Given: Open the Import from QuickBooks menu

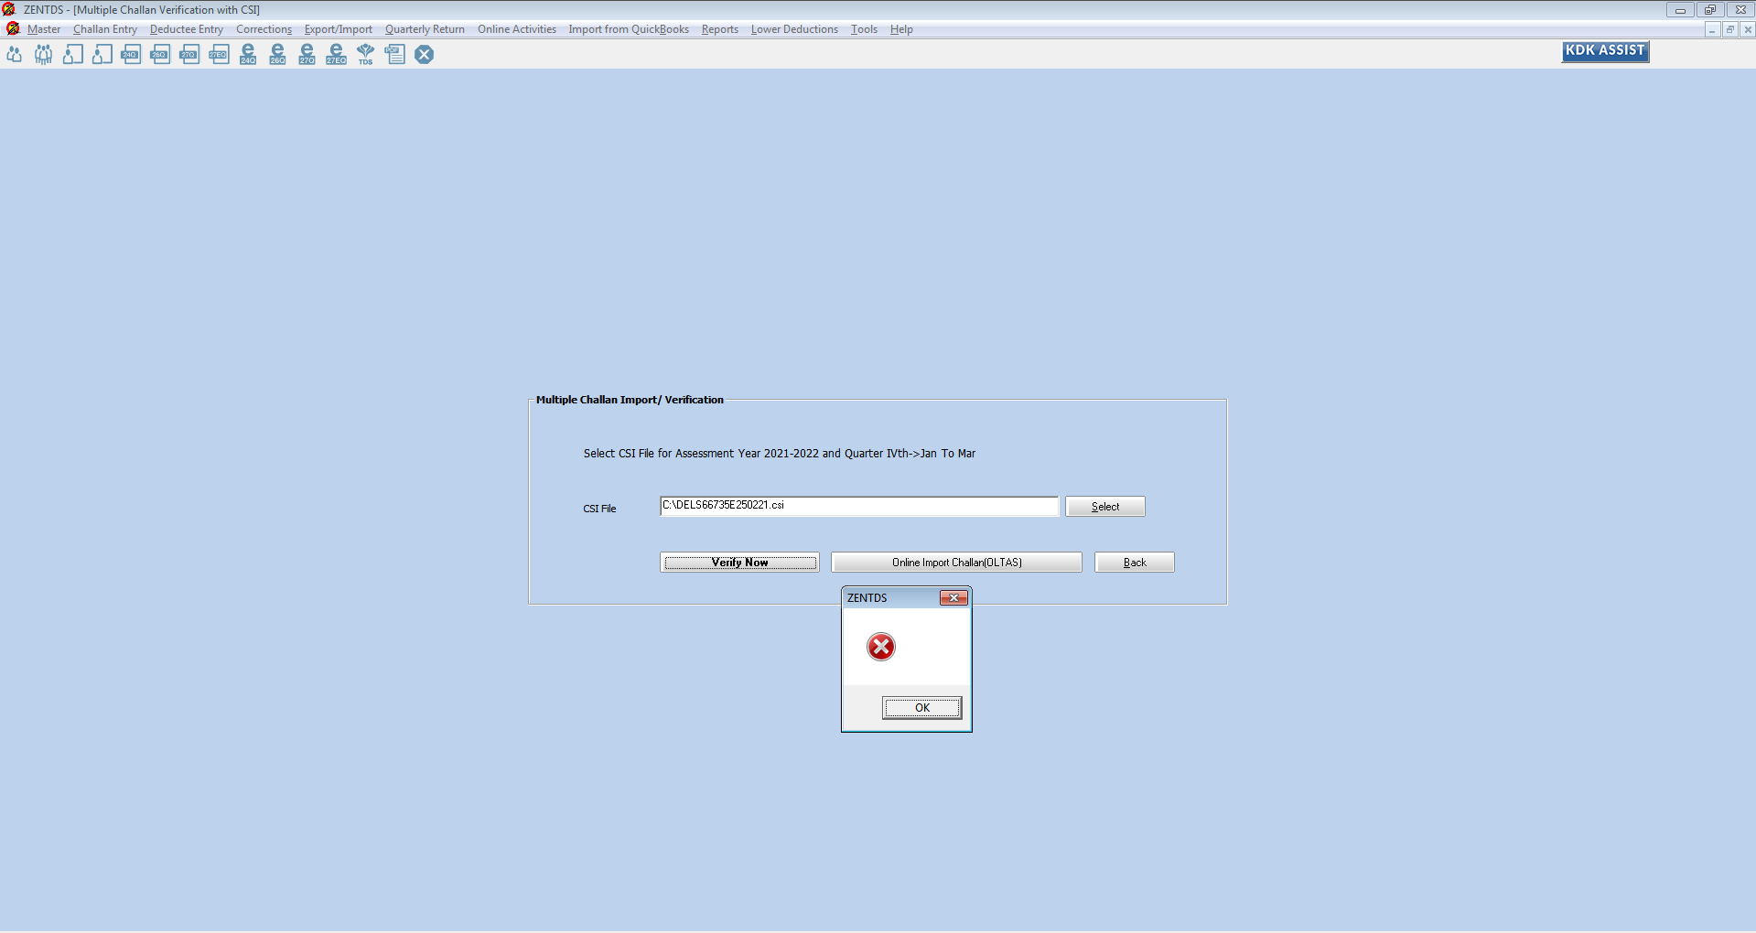Looking at the screenshot, I should pos(629,29).
